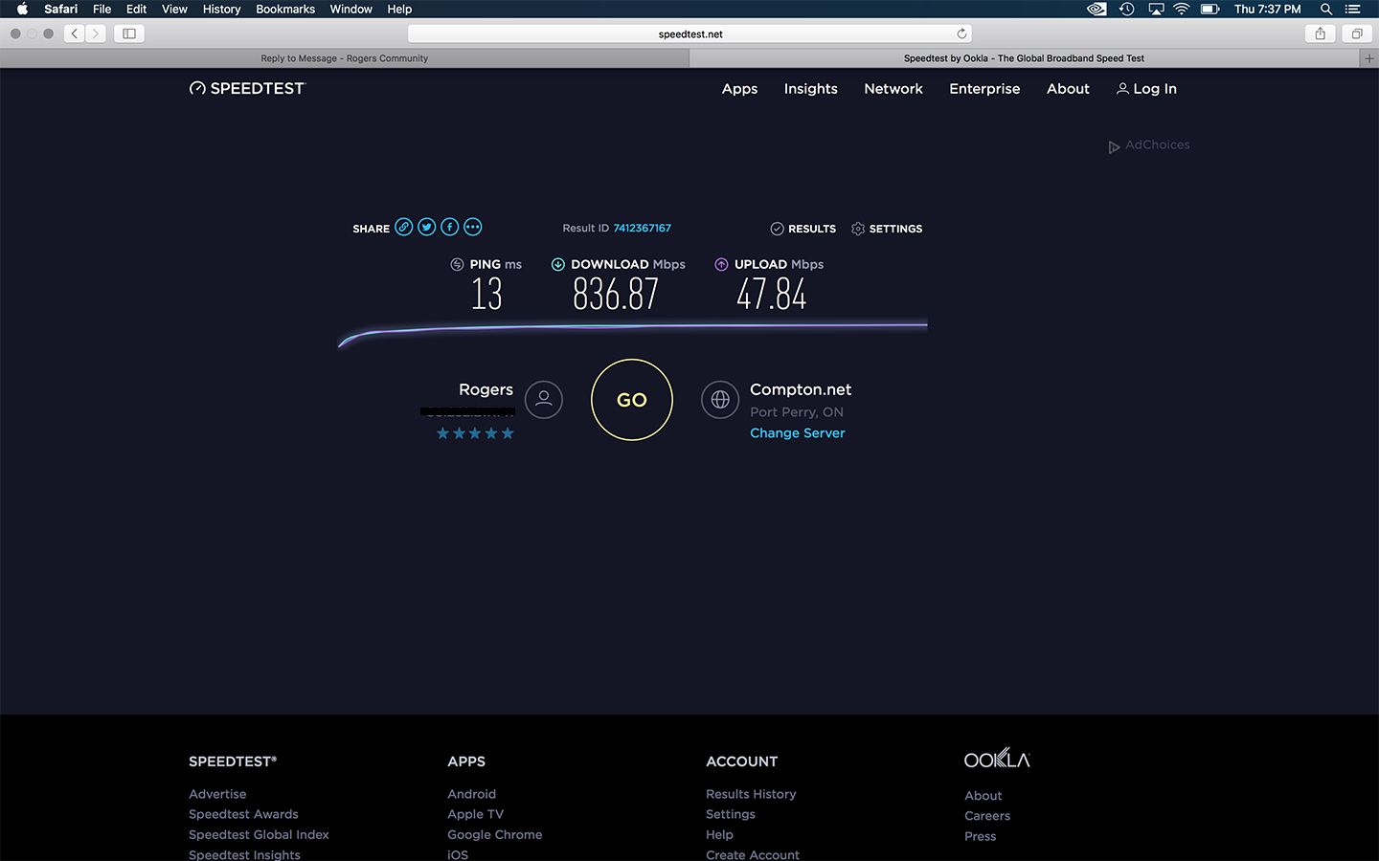This screenshot has width=1379, height=861.
Task: Open Time Machine menu bar icon
Action: [1127, 9]
